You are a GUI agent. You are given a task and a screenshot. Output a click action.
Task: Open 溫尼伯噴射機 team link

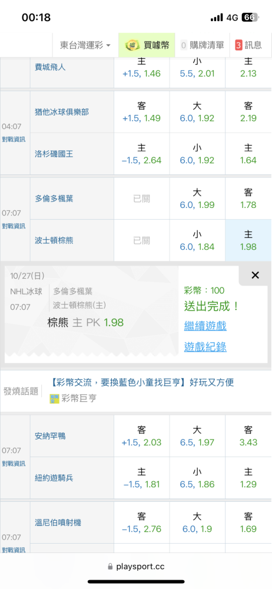point(58,522)
